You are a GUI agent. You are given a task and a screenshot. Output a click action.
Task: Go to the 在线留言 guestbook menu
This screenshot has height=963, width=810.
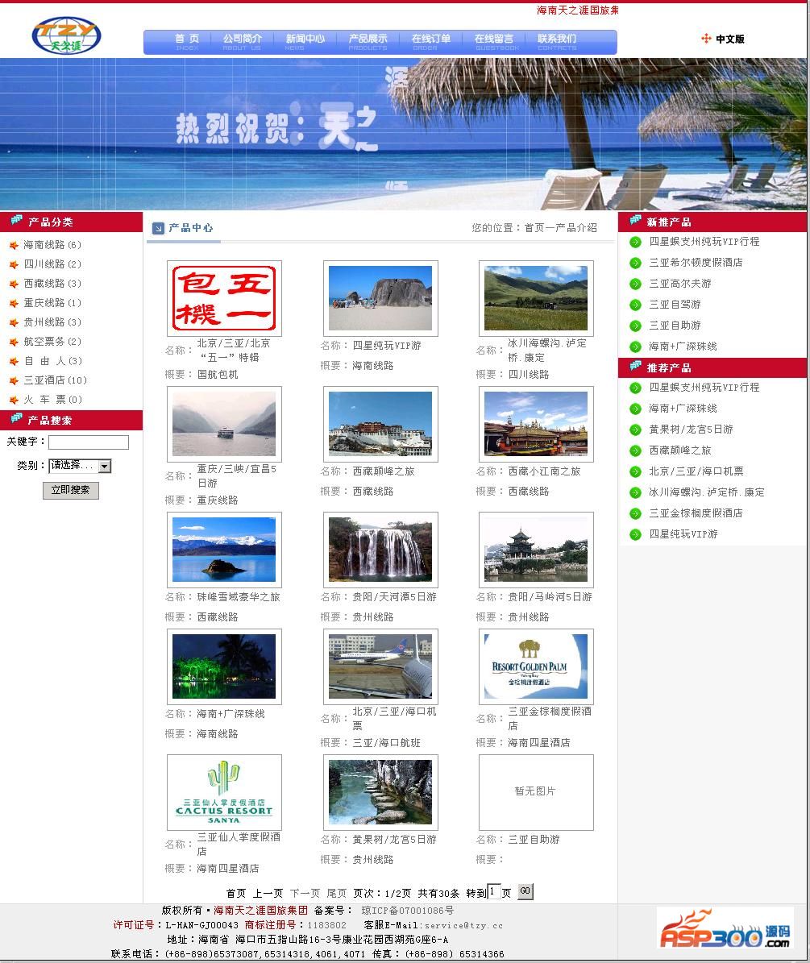coord(494,42)
